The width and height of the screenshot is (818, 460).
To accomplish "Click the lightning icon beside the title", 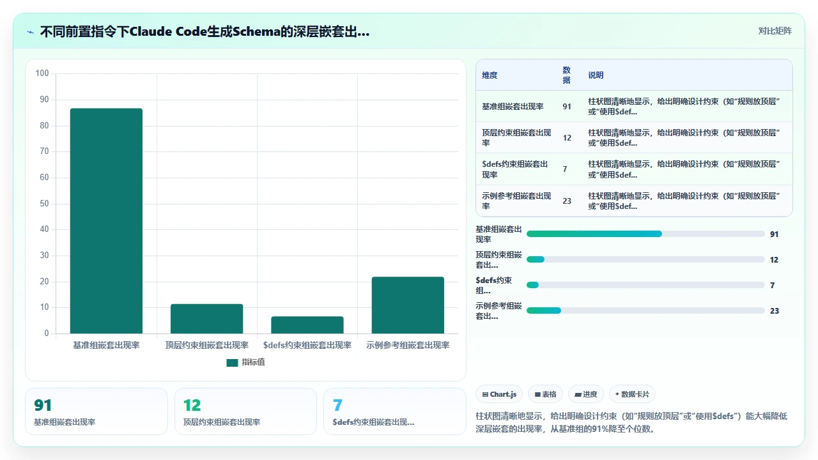I will 30,32.
